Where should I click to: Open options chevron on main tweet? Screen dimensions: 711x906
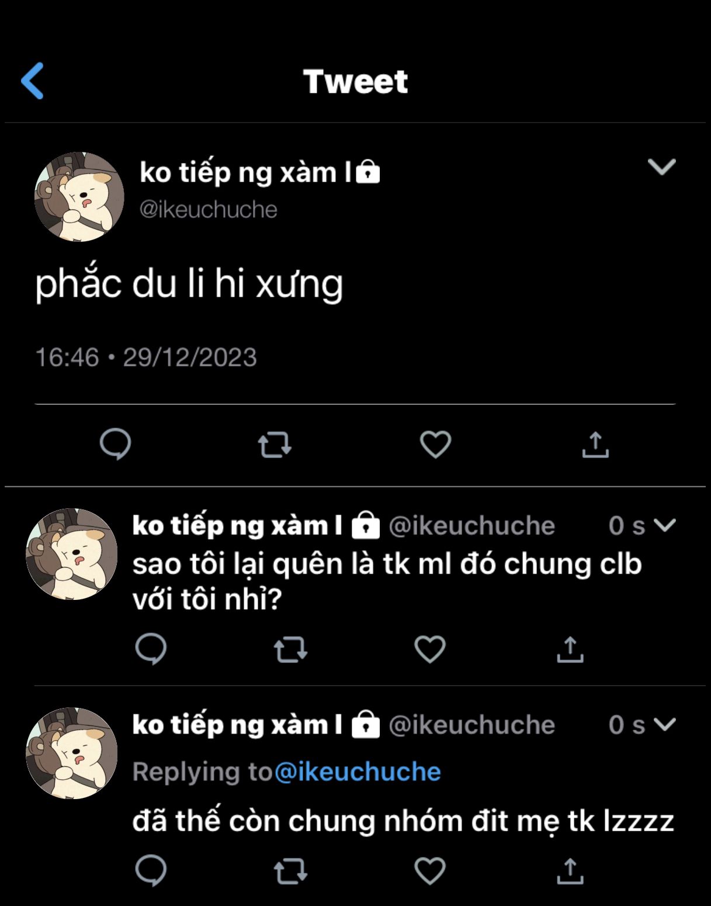[x=662, y=167]
